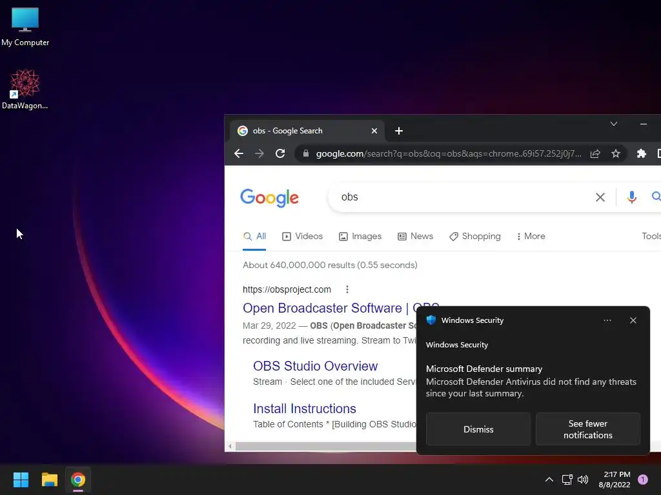Expand the More search categories menu
The height and width of the screenshot is (495, 661).
point(531,236)
